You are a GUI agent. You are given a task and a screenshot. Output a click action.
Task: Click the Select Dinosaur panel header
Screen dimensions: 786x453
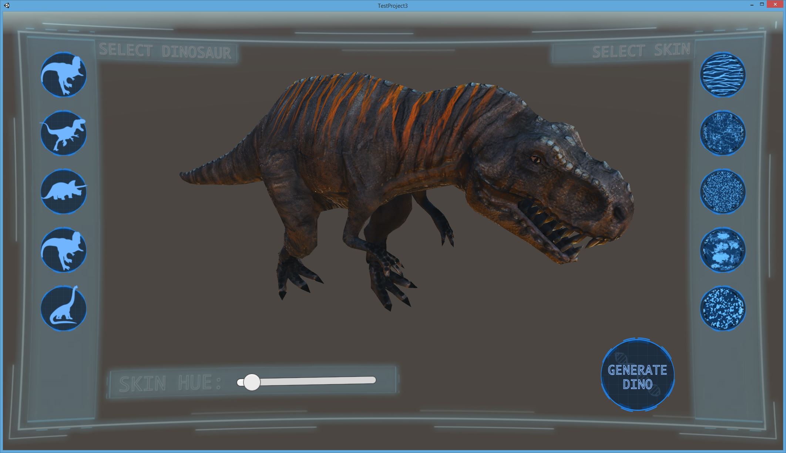coord(165,51)
